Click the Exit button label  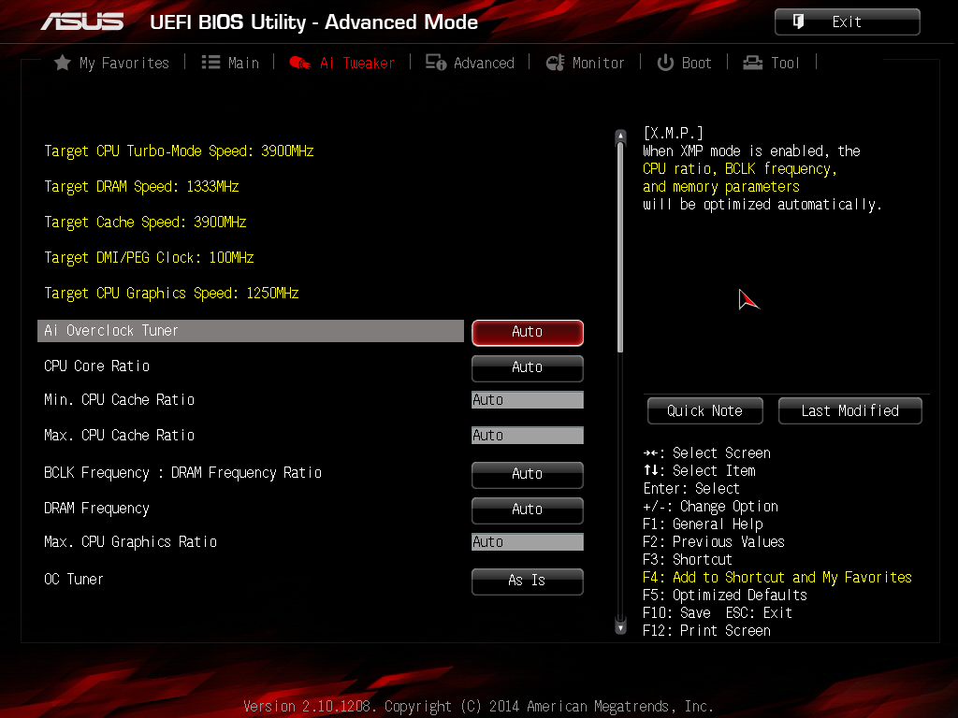point(847,22)
